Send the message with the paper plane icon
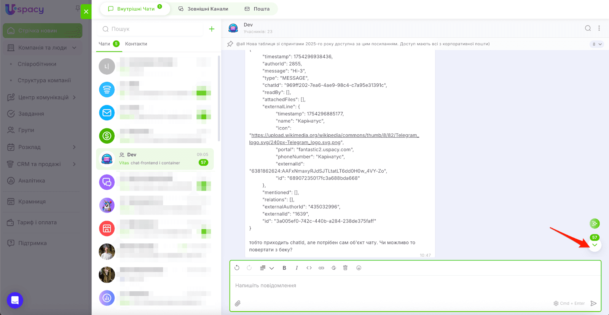 (593, 304)
